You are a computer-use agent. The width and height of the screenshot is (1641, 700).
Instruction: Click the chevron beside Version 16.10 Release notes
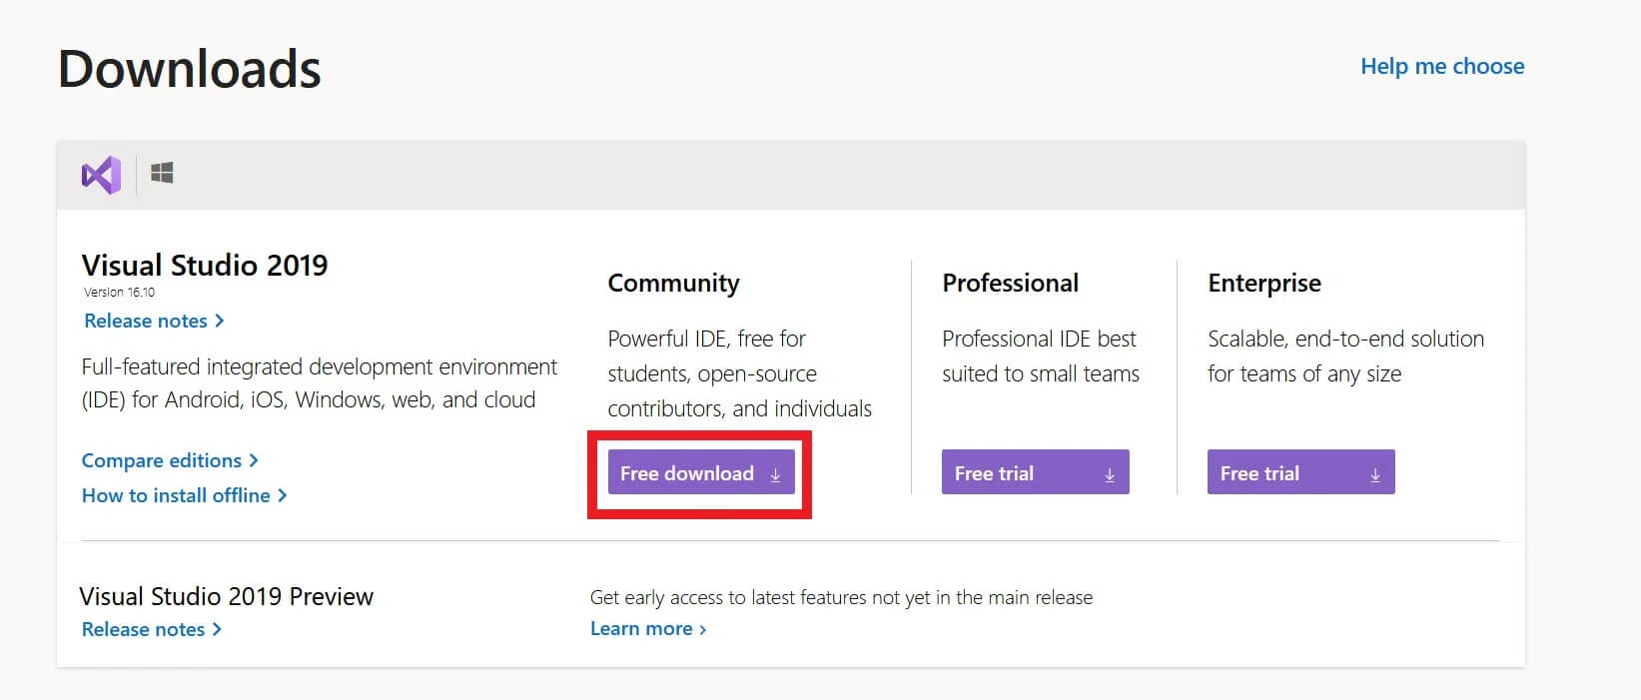point(220,321)
